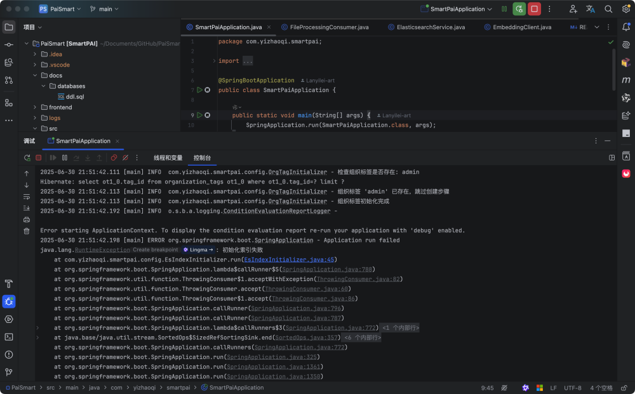Expand the frontend folder in project tree

(x=36, y=107)
